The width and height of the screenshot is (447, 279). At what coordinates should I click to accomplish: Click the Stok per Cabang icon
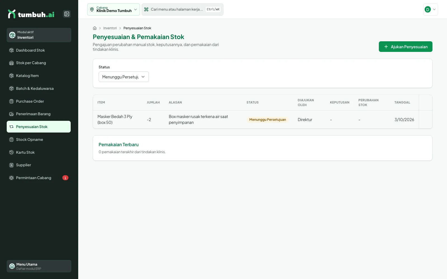click(11, 63)
